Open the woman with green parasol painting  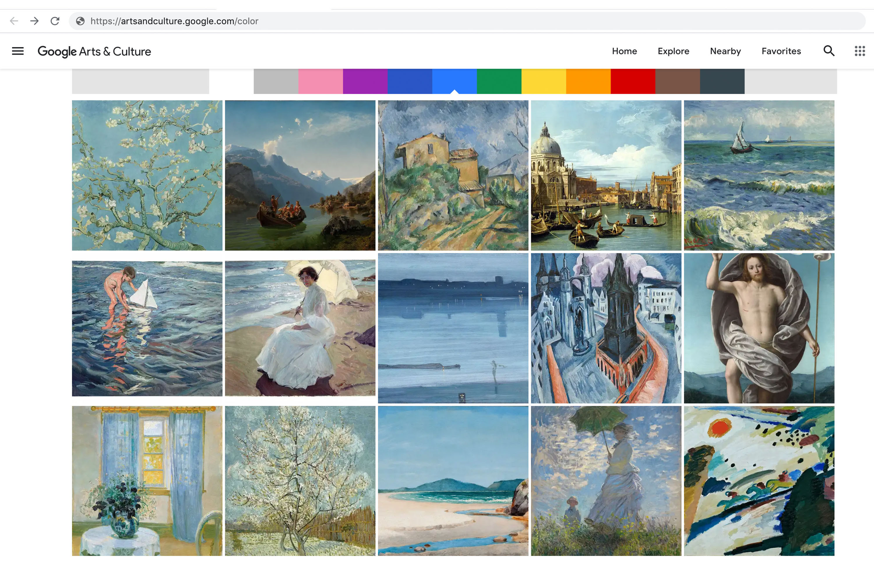[x=606, y=480]
